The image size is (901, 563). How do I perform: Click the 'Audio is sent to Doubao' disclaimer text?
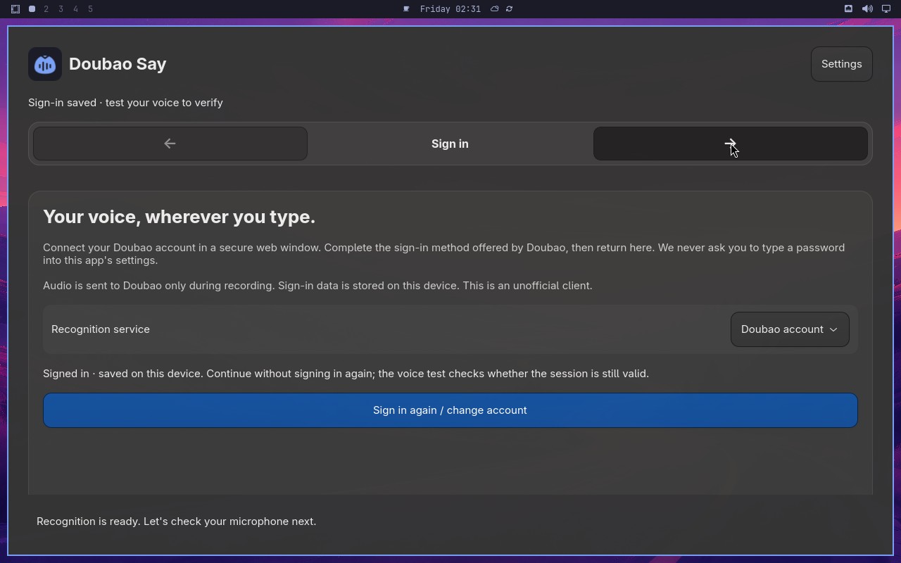point(317,286)
